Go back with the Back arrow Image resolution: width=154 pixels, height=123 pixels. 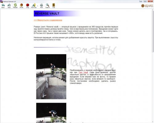tap(3, 6)
